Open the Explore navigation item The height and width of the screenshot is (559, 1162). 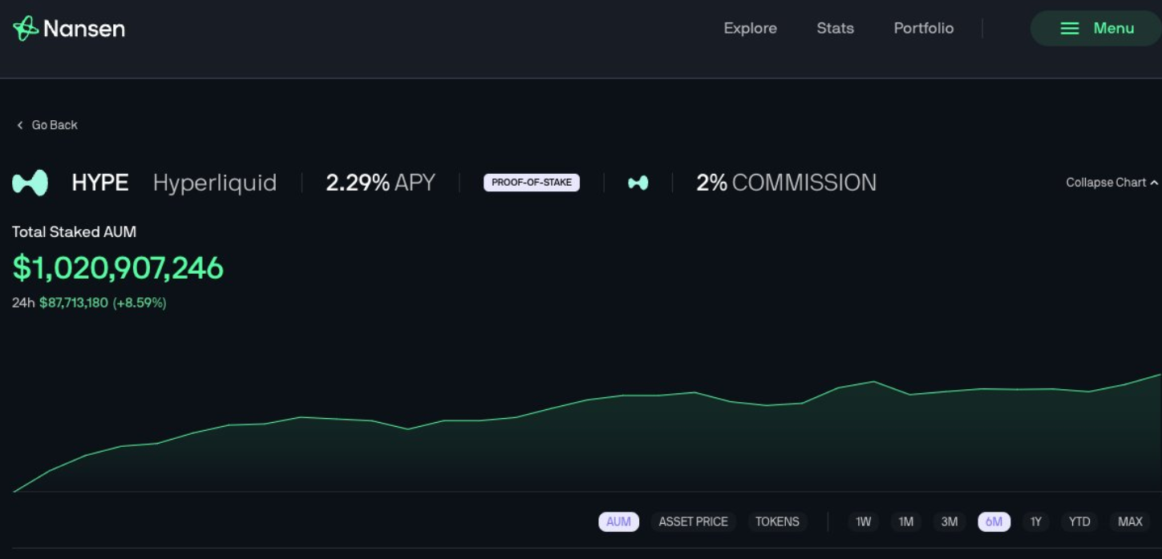tap(750, 29)
